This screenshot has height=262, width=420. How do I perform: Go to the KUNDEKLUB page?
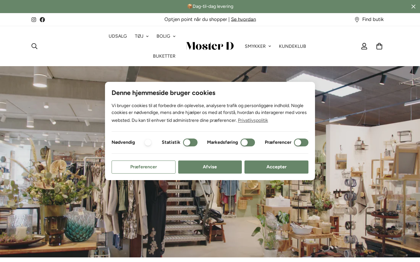[x=292, y=46]
